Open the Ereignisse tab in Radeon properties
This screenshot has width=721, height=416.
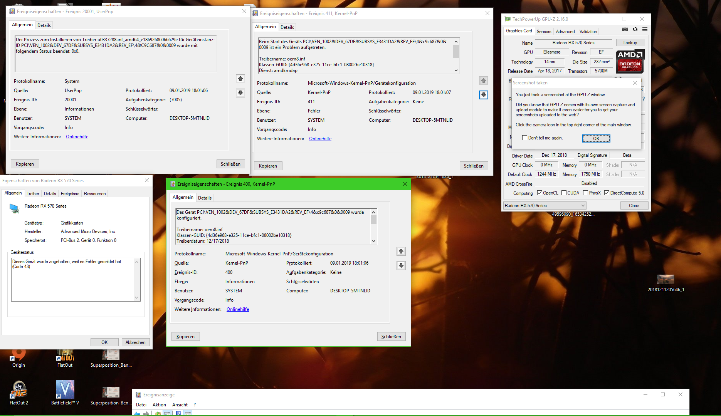70,194
